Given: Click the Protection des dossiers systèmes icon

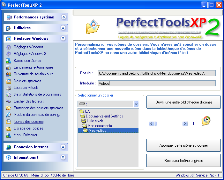Looking at the screenshot, I should pyautogui.click(x=8, y=108).
